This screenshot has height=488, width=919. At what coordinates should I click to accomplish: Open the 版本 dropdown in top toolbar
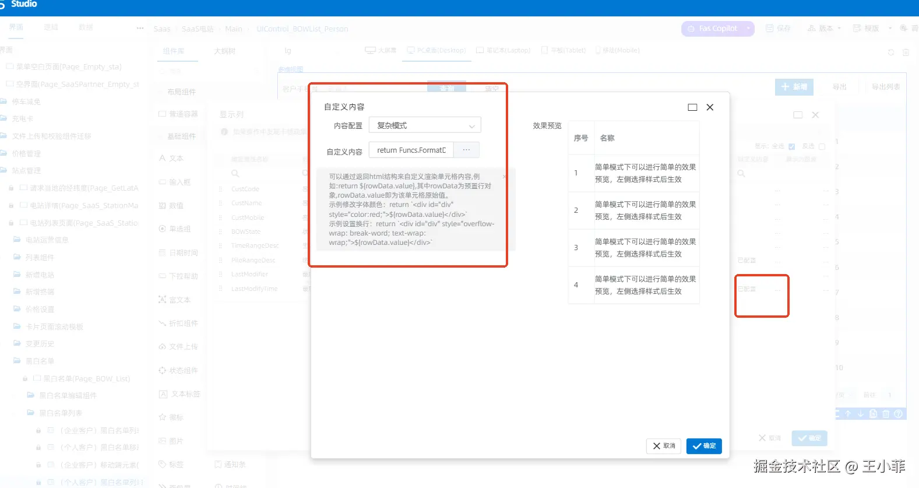(824, 28)
